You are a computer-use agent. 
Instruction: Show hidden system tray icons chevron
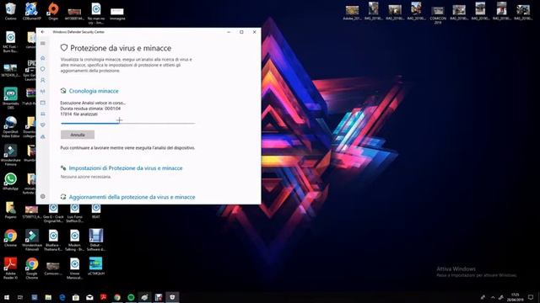[x=493, y=297]
